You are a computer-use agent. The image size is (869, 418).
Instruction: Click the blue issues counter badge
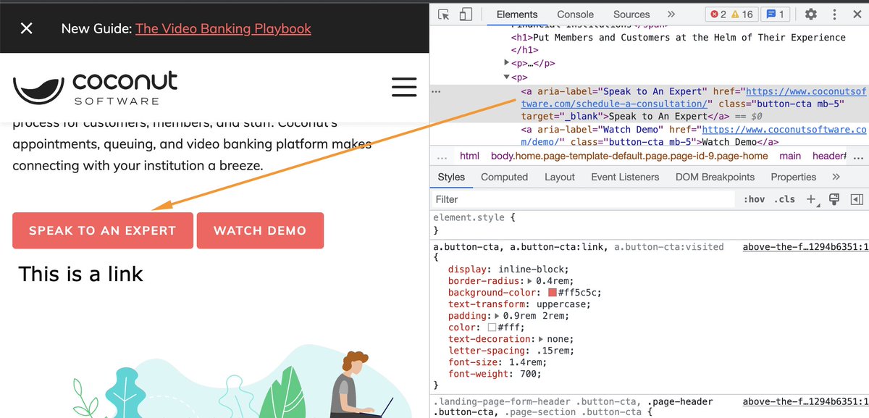click(x=775, y=14)
